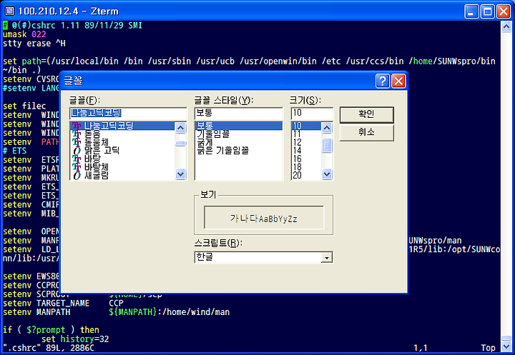515x355 pixels.
Task: Click 'setenv TARGET_NAME' terminal line
Action: tap(46, 303)
